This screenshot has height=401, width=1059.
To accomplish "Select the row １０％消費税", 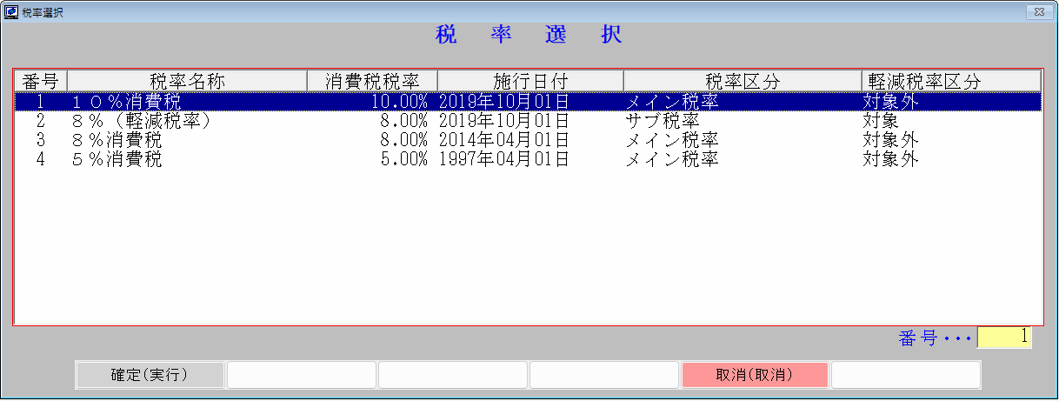I will coord(528,102).
